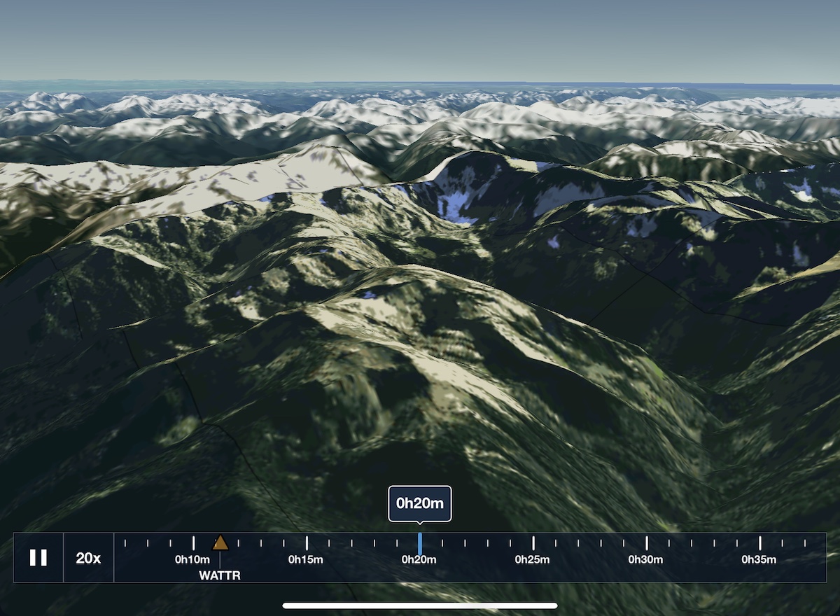The height and width of the screenshot is (616, 840).
Task: Seek to the last tick on timeline
Action: (x=805, y=542)
